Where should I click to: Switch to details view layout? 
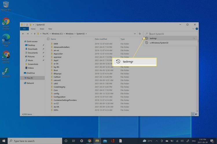click(x=193, y=114)
